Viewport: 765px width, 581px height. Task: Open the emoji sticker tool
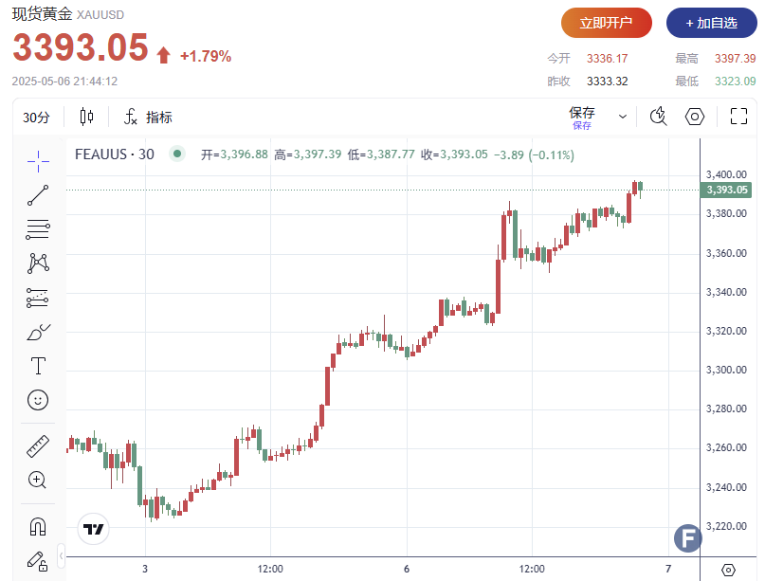tap(38, 400)
